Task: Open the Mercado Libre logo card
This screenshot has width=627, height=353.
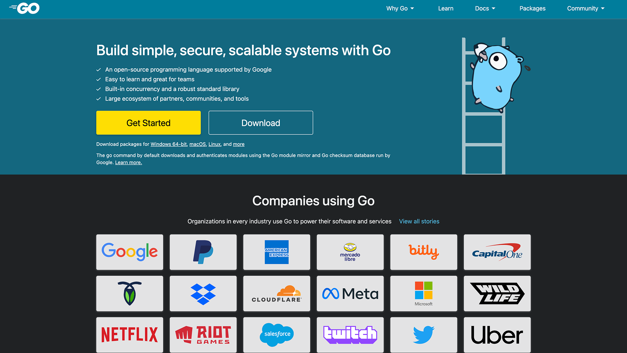Action: pos(350,252)
